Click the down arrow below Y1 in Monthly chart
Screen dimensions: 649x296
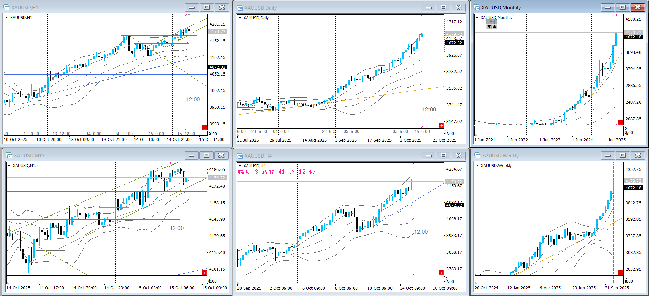point(489,27)
